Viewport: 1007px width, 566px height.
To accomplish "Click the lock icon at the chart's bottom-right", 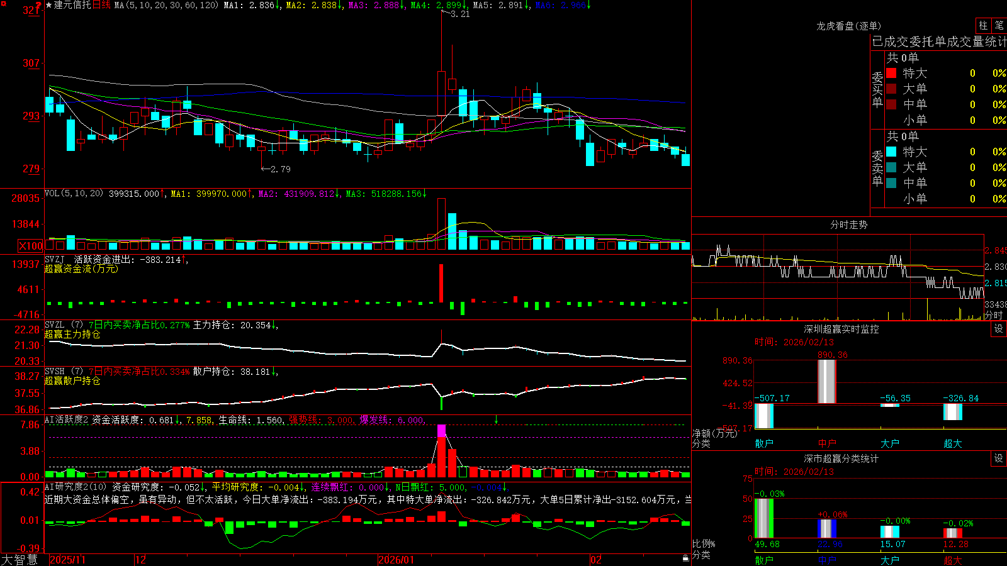I will (685, 558).
